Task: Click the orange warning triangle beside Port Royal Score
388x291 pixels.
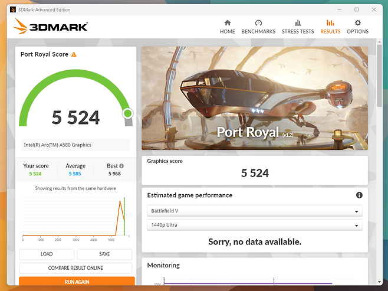Action: point(74,54)
